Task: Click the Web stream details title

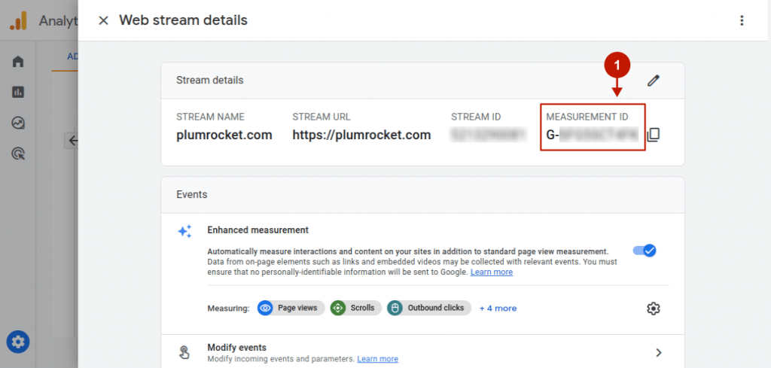Action: tap(184, 20)
